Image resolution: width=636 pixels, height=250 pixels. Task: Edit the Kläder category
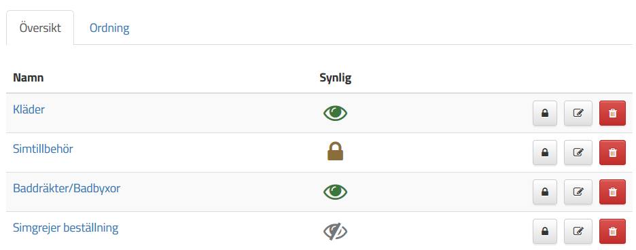(x=578, y=113)
